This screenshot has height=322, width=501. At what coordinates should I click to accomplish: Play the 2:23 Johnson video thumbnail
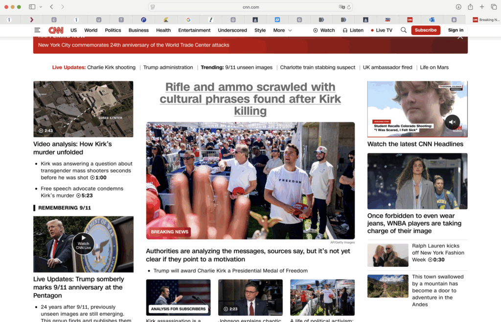(x=250, y=298)
